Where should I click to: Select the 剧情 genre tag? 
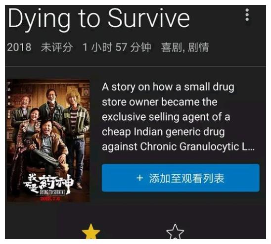pos(198,47)
